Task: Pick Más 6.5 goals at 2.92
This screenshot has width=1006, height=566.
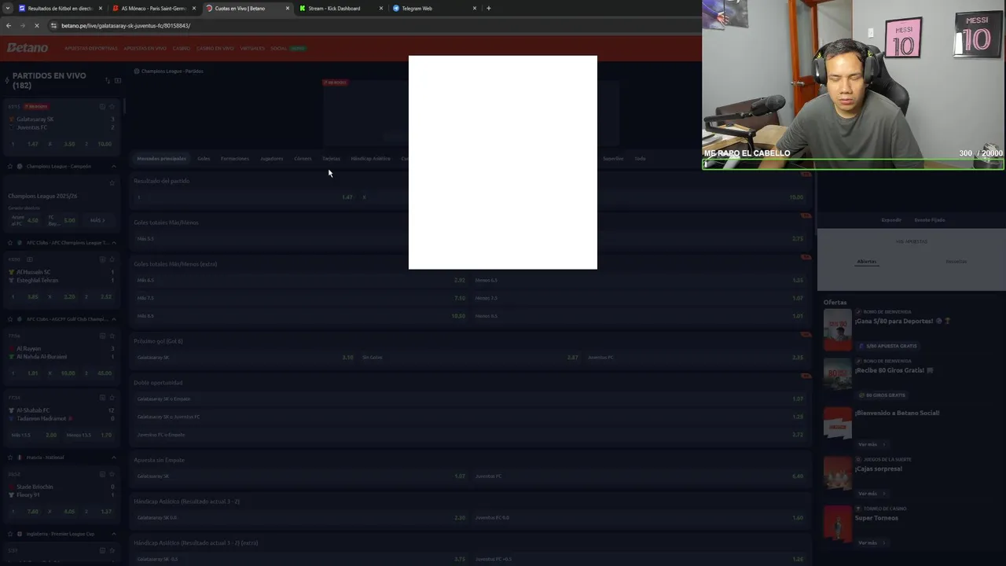Action: [301, 281]
